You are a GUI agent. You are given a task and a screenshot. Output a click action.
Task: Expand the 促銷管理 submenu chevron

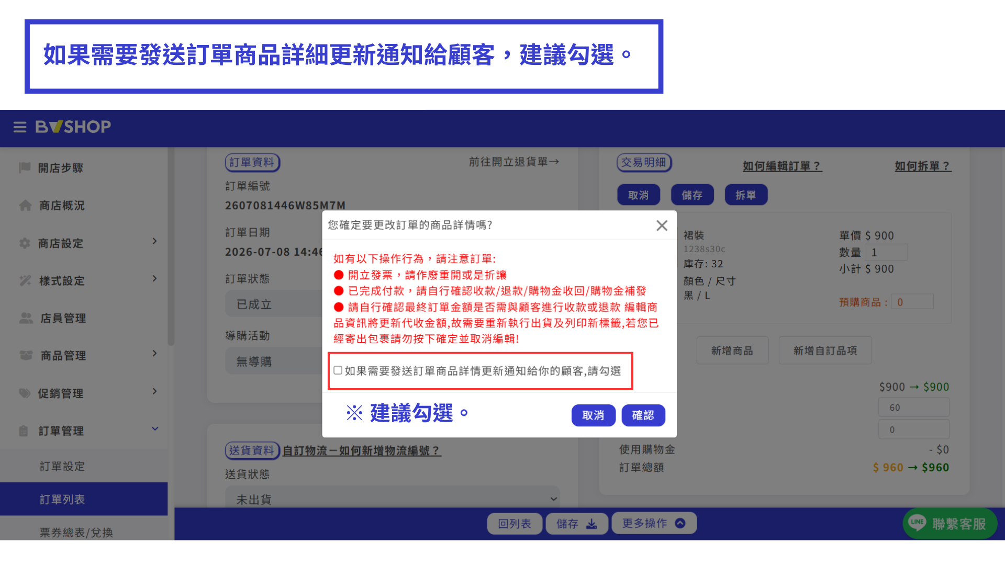click(154, 391)
